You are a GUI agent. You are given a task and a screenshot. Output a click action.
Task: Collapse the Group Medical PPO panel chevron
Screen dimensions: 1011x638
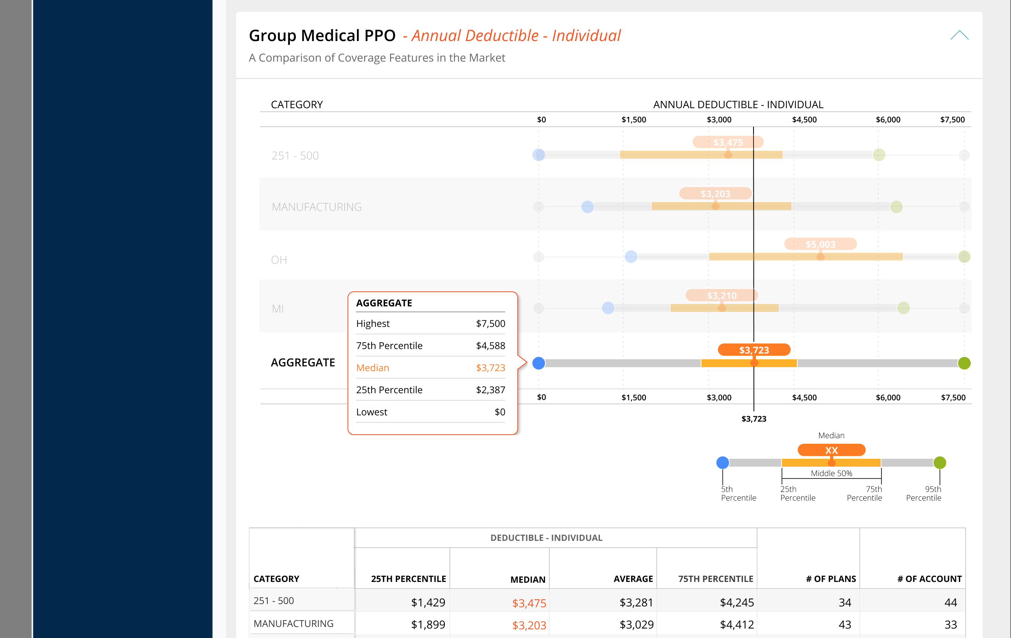pyautogui.click(x=959, y=35)
